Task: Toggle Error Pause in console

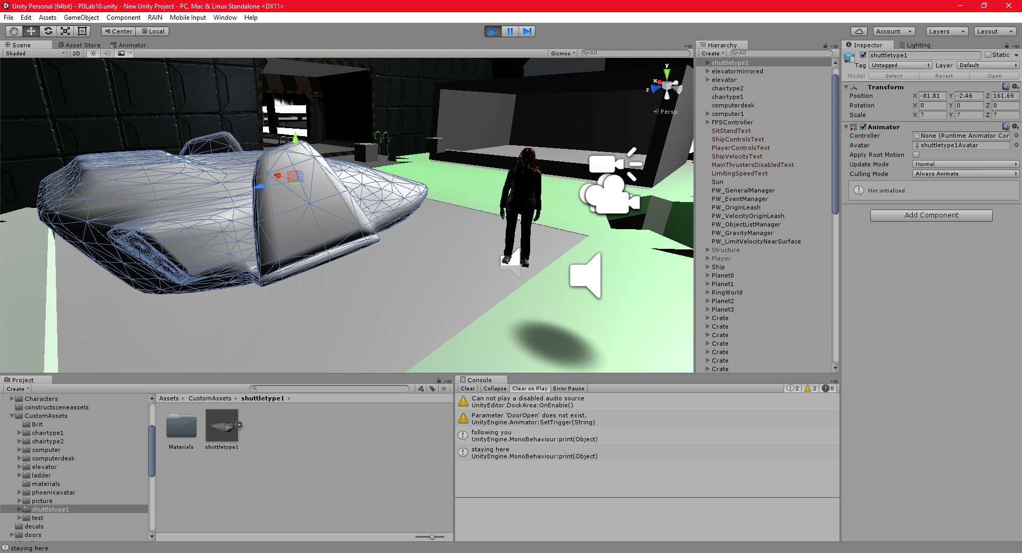Action: [568, 389]
